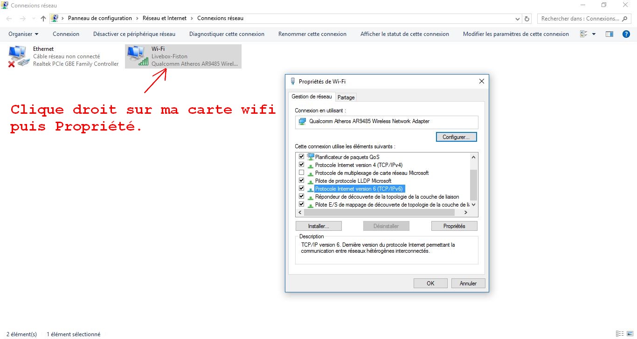Click the Installer... button
Screen dimensions: 637x339
pos(318,226)
